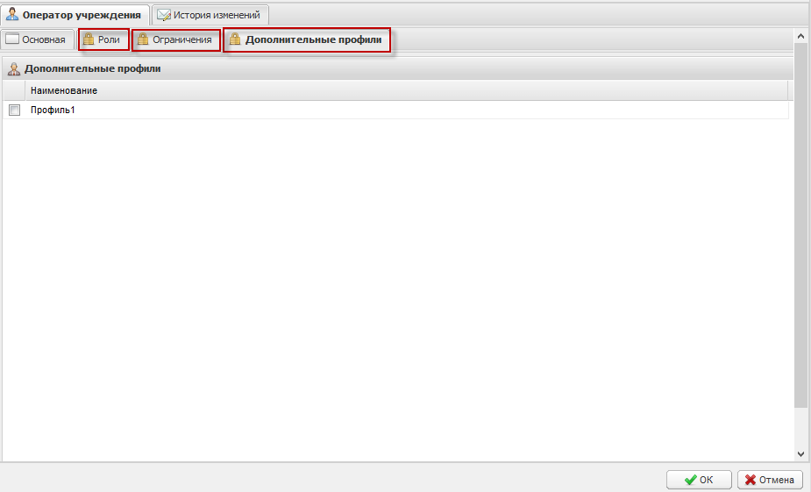The width and height of the screenshot is (811, 492).
Task: Click the envelope icon on История изменений
Action: click(x=163, y=15)
